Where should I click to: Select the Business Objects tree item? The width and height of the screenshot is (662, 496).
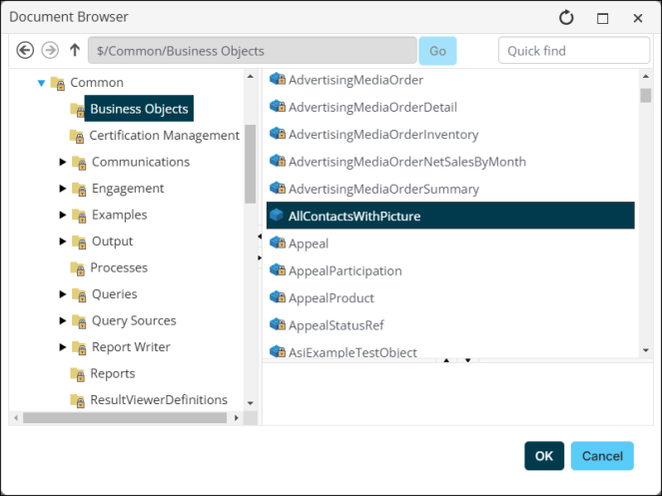[139, 109]
